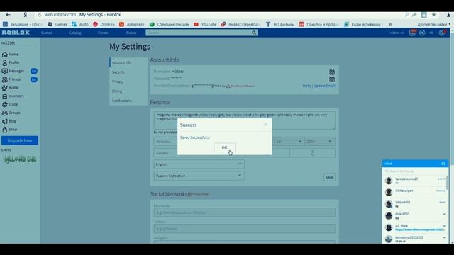Click Save in the Personal section
The height and width of the screenshot is (255, 454).
(329, 177)
